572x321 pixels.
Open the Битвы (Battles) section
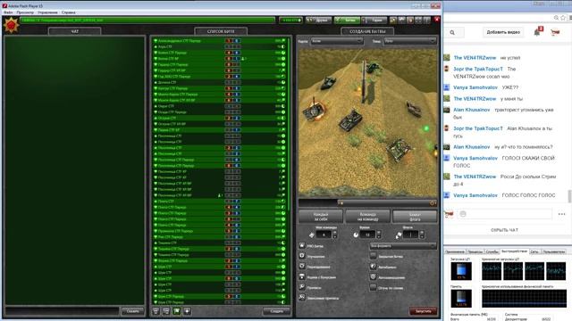(347, 21)
